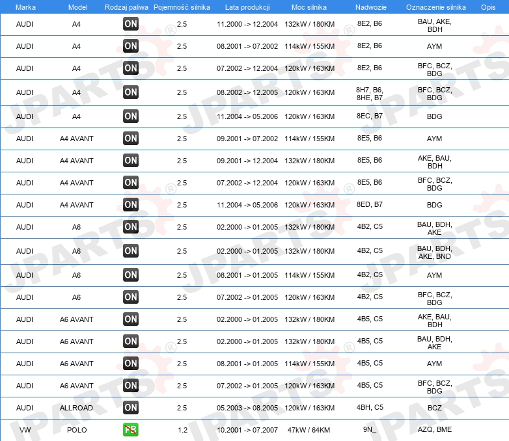
Task: Select the ALLROAD model cell
Action: [x=76, y=408]
